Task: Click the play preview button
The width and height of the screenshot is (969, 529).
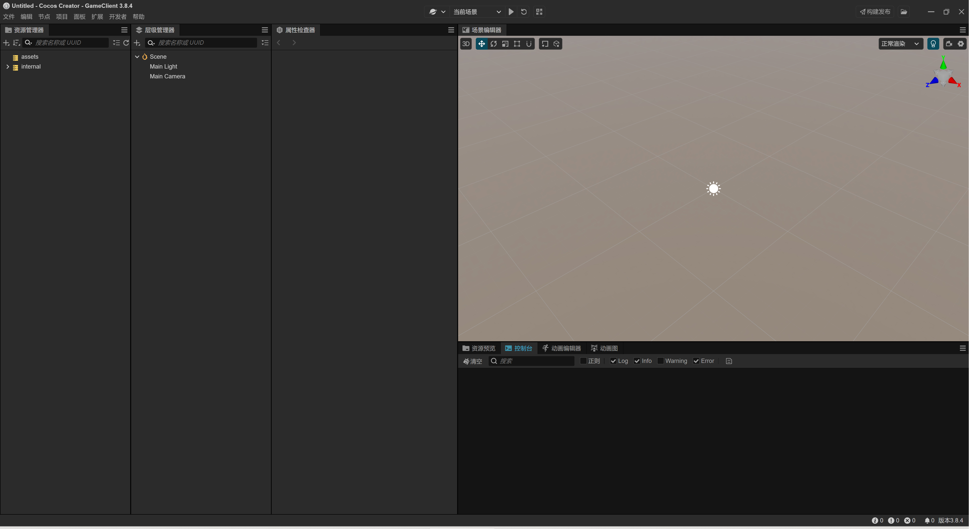Action: (511, 12)
